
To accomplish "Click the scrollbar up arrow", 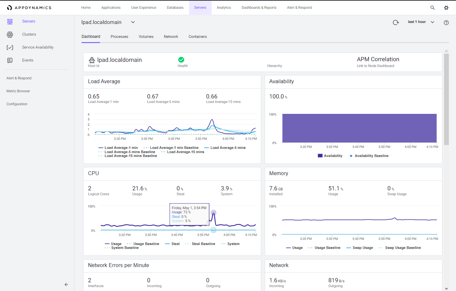I will point(446,51).
